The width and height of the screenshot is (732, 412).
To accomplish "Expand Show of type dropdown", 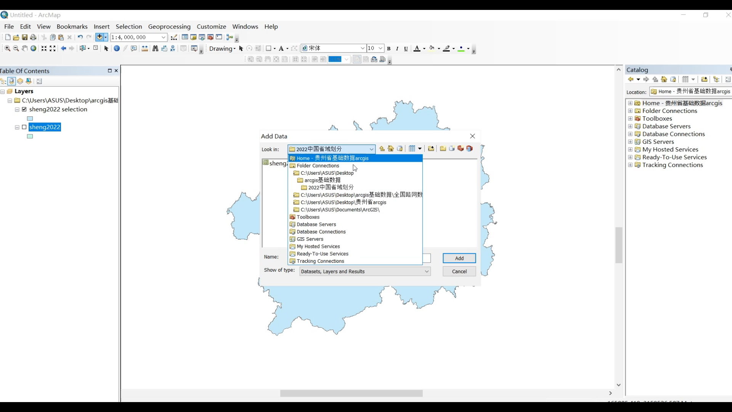I will (x=427, y=271).
